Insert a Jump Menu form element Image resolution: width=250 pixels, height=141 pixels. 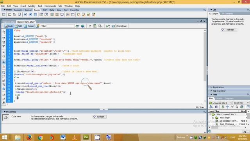pyautogui.click(x=46, y=14)
